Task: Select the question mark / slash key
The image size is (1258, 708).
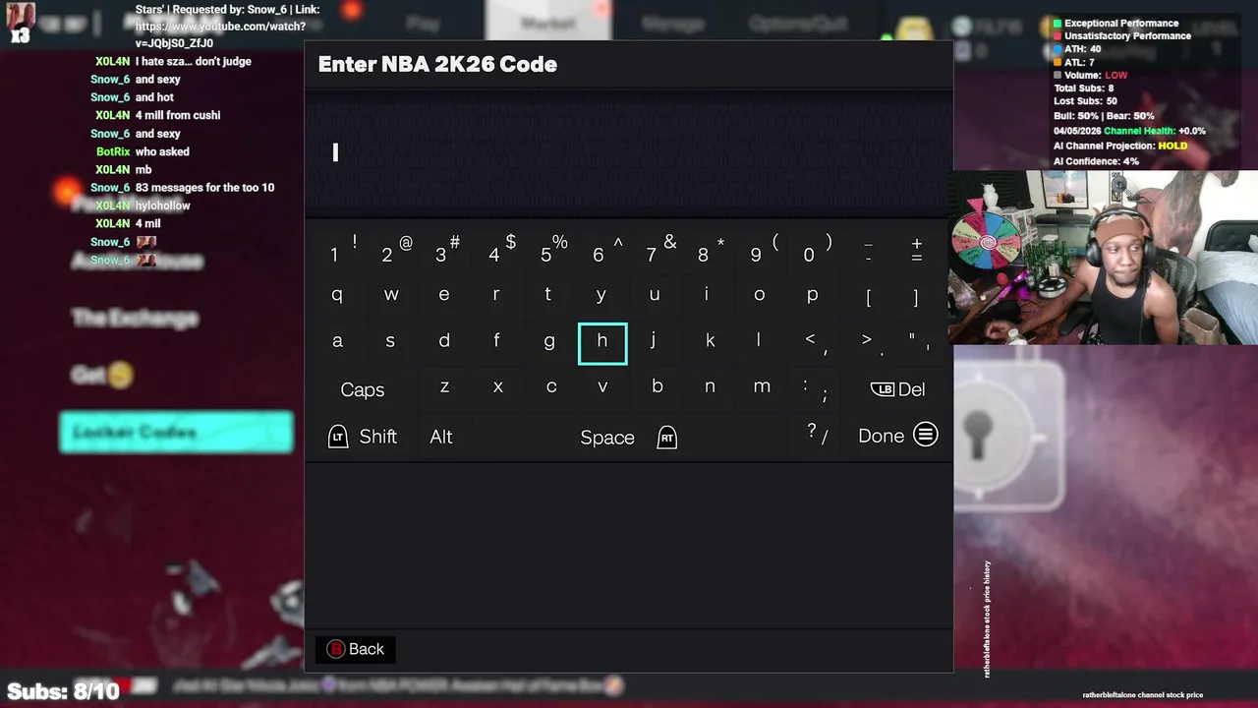Action: [x=817, y=435]
